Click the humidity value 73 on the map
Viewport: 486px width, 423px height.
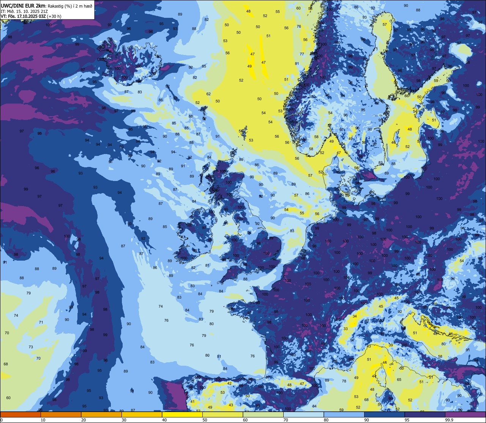(x=31, y=347)
